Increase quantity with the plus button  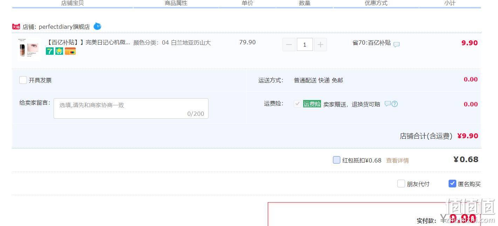point(320,45)
